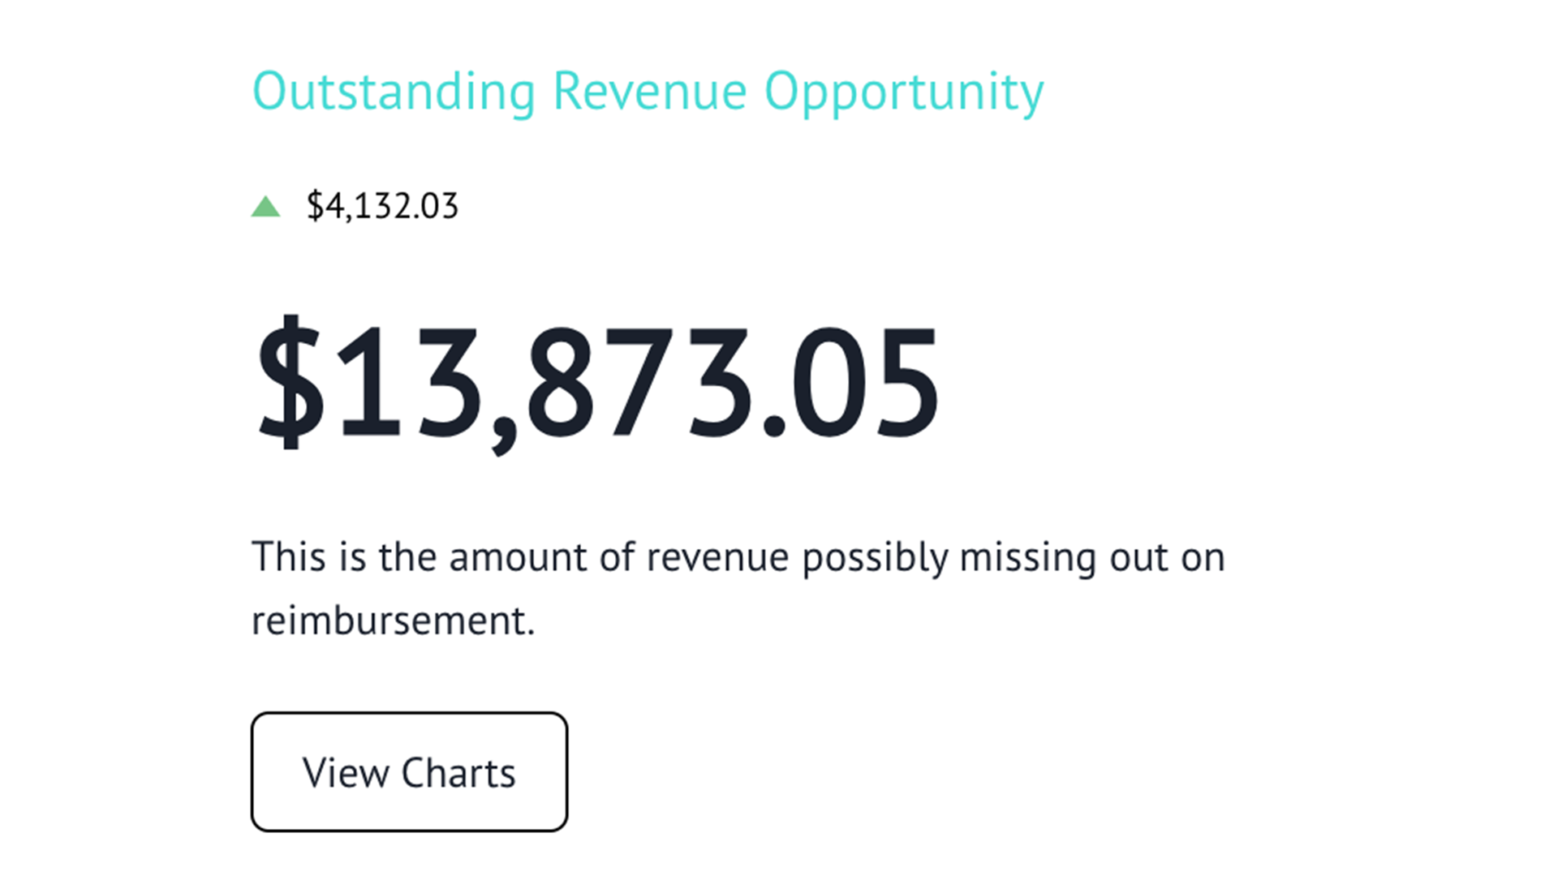
Task: Select the revenue increase row at the top
Action: [357, 208]
